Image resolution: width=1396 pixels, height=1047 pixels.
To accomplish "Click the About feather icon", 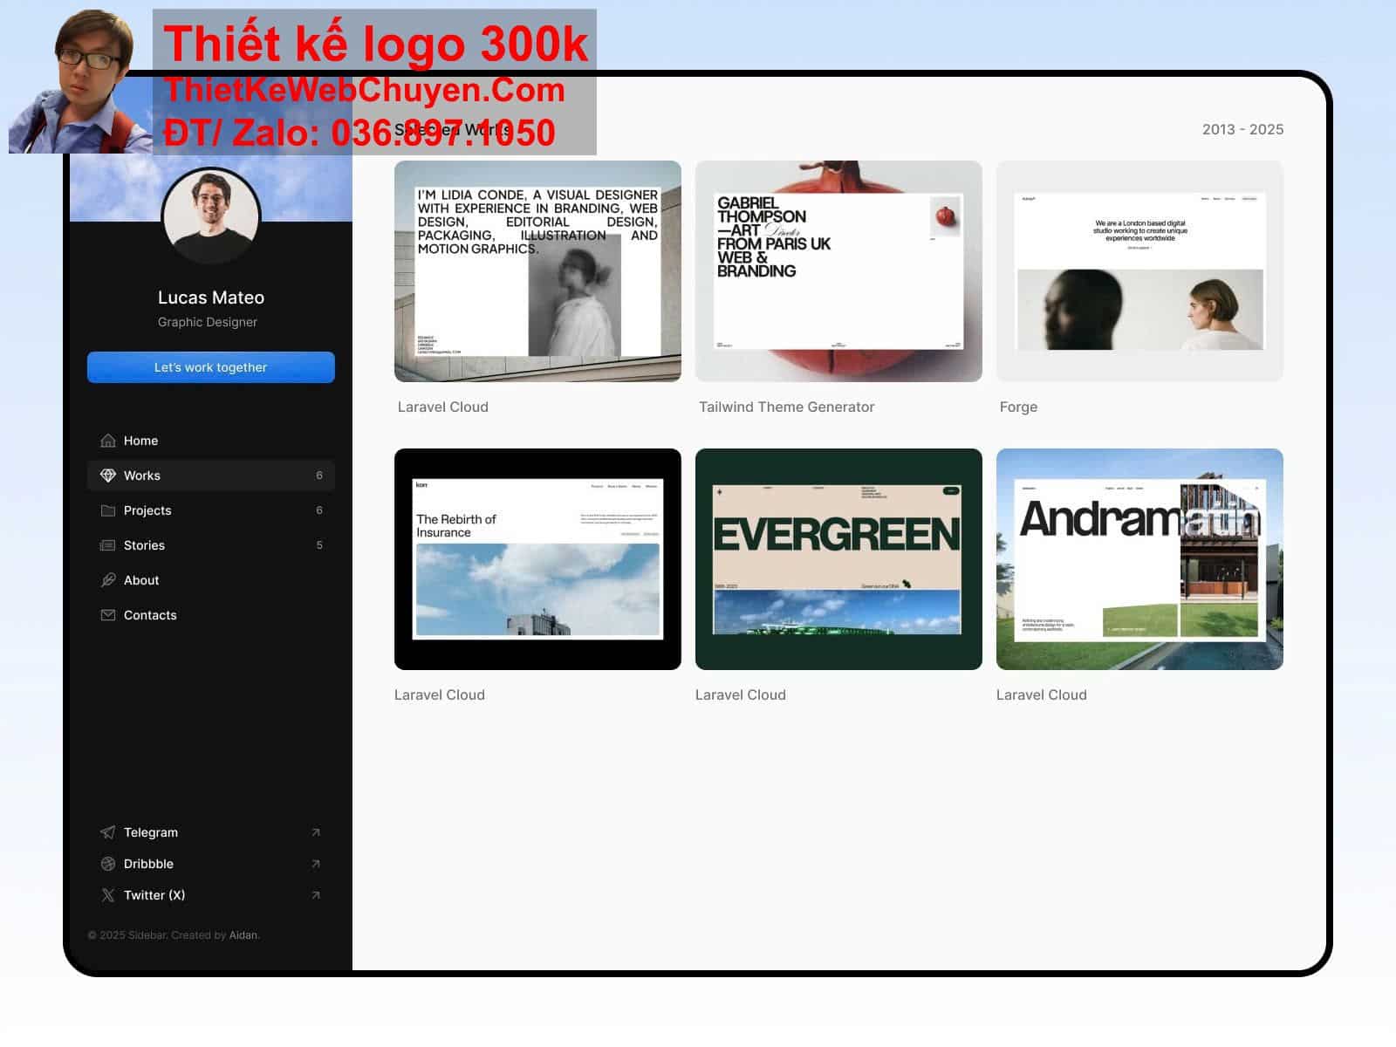I will [108, 580].
